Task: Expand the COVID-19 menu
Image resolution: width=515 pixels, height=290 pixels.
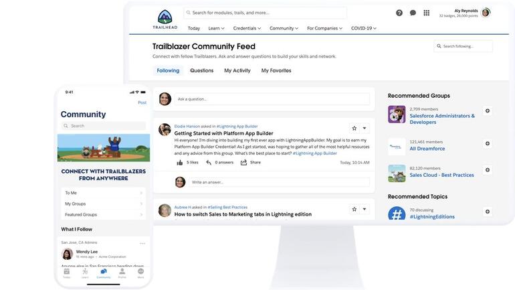Action: click(364, 28)
